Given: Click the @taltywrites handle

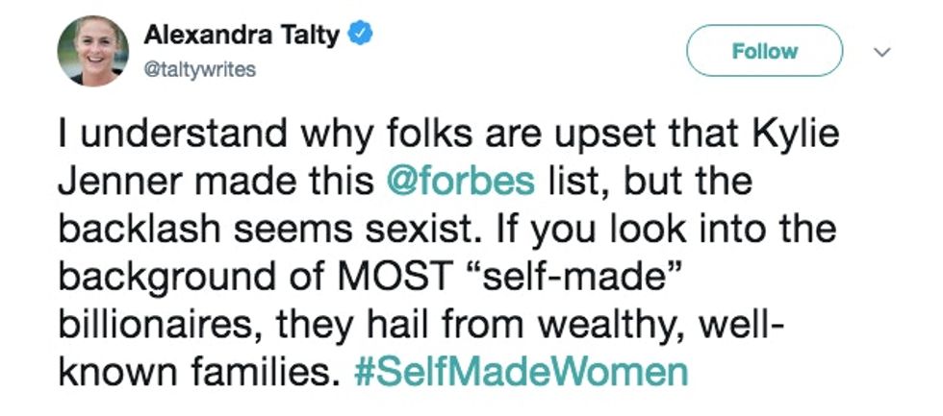Looking at the screenshot, I should [x=200, y=71].
